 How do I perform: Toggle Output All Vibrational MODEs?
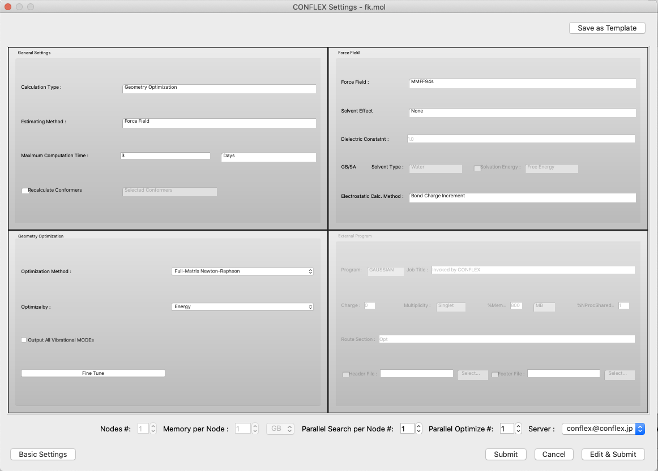coord(24,340)
